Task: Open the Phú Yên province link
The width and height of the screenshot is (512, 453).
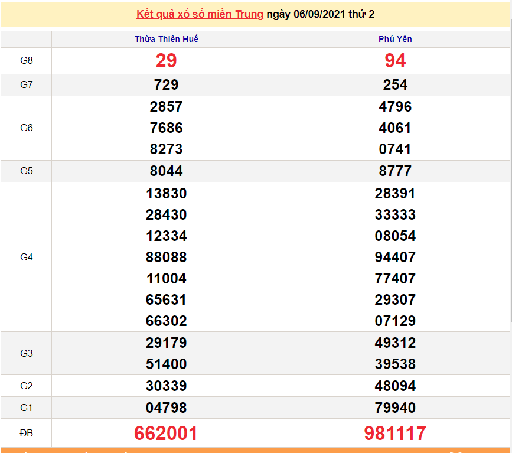Action: click(395, 39)
